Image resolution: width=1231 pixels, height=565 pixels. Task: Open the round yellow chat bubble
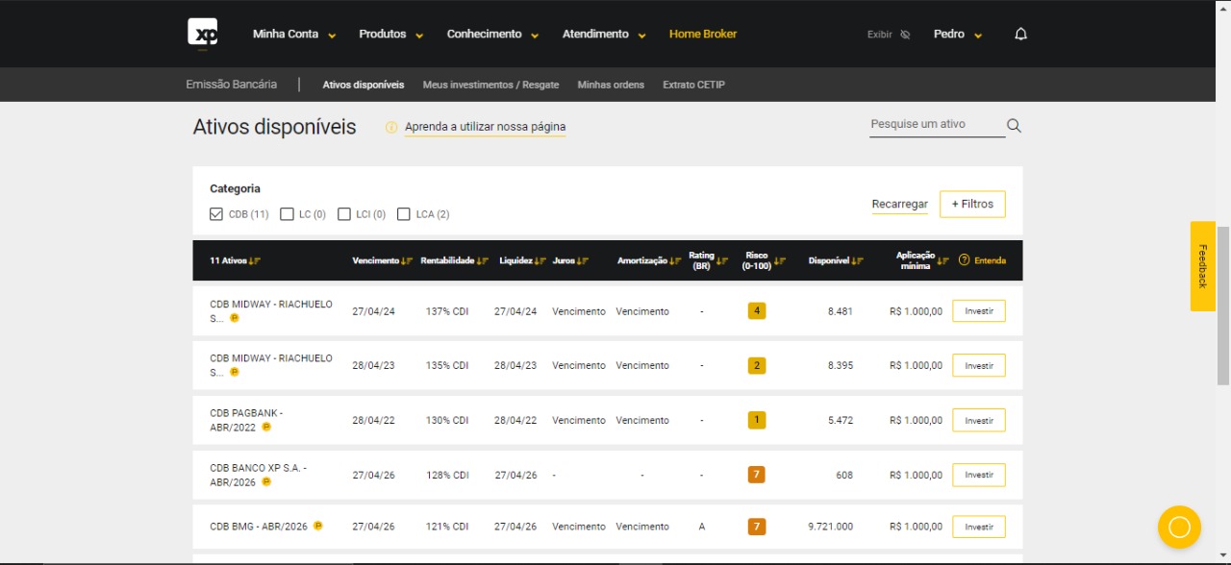1179,528
